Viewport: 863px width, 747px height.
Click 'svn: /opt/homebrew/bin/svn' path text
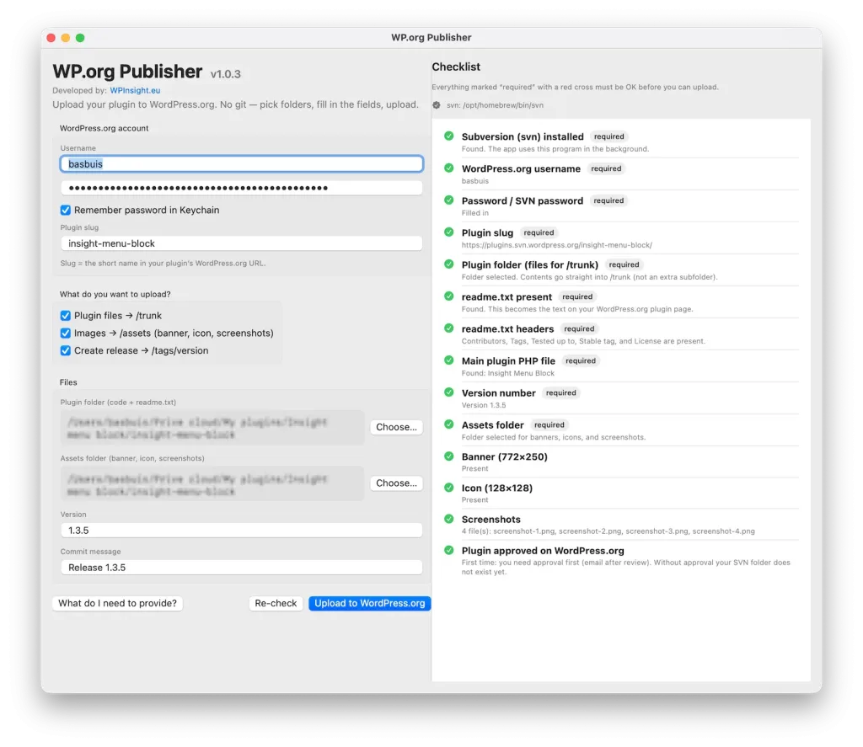tap(495, 105)
